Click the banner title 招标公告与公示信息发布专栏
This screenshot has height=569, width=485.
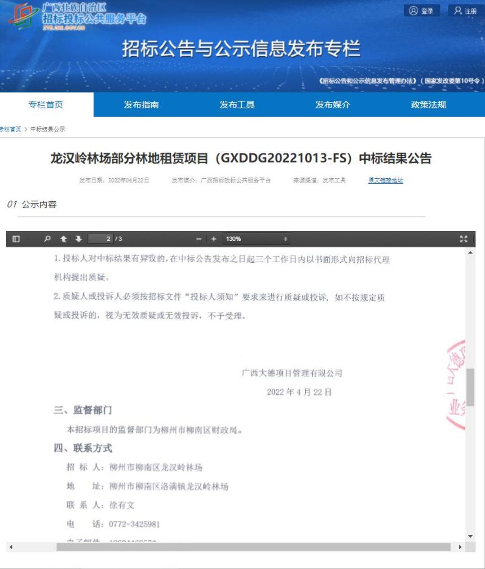click(x=242, y=49)
